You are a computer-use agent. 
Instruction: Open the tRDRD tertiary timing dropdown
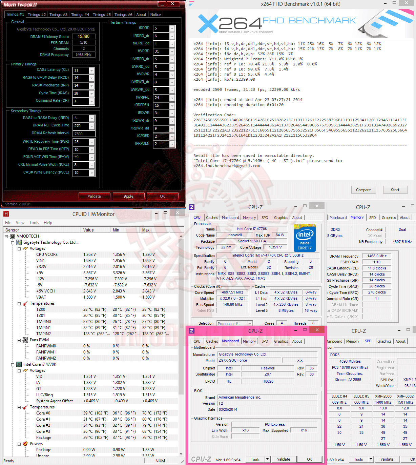[172, 28]
